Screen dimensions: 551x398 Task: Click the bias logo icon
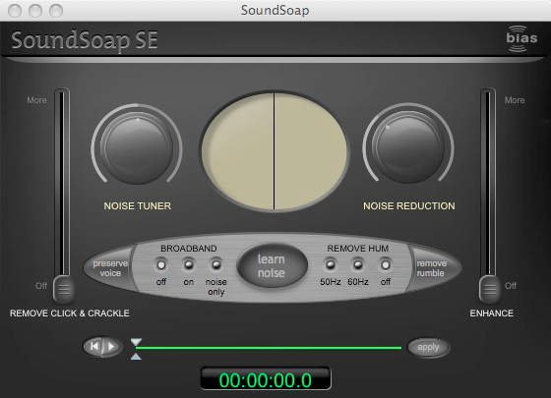(521, 38)
